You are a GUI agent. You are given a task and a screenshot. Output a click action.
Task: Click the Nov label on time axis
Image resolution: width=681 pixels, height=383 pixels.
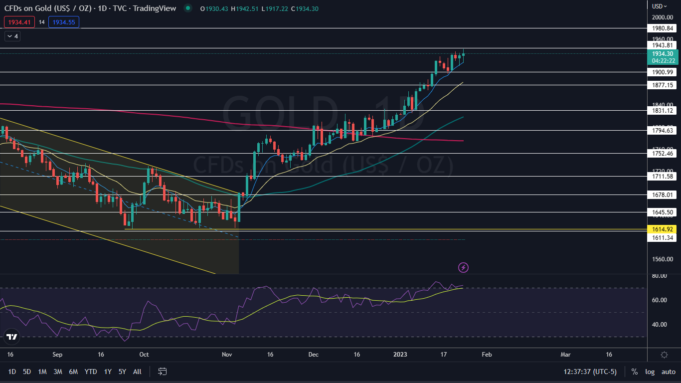[x=227, y=355]
